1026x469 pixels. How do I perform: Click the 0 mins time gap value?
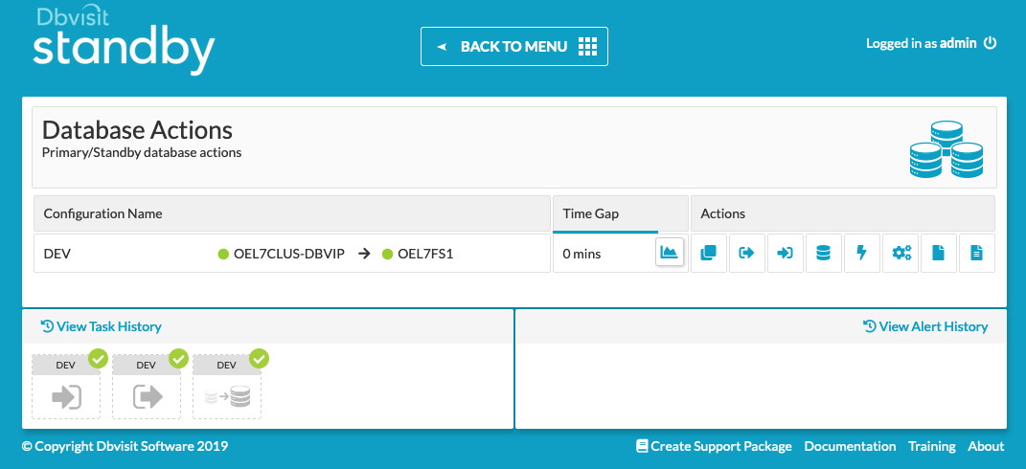pyautogui.click(x=581, y=254)
